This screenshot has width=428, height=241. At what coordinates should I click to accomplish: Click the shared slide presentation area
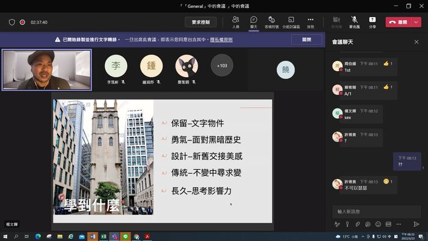(x=163, y=161)
